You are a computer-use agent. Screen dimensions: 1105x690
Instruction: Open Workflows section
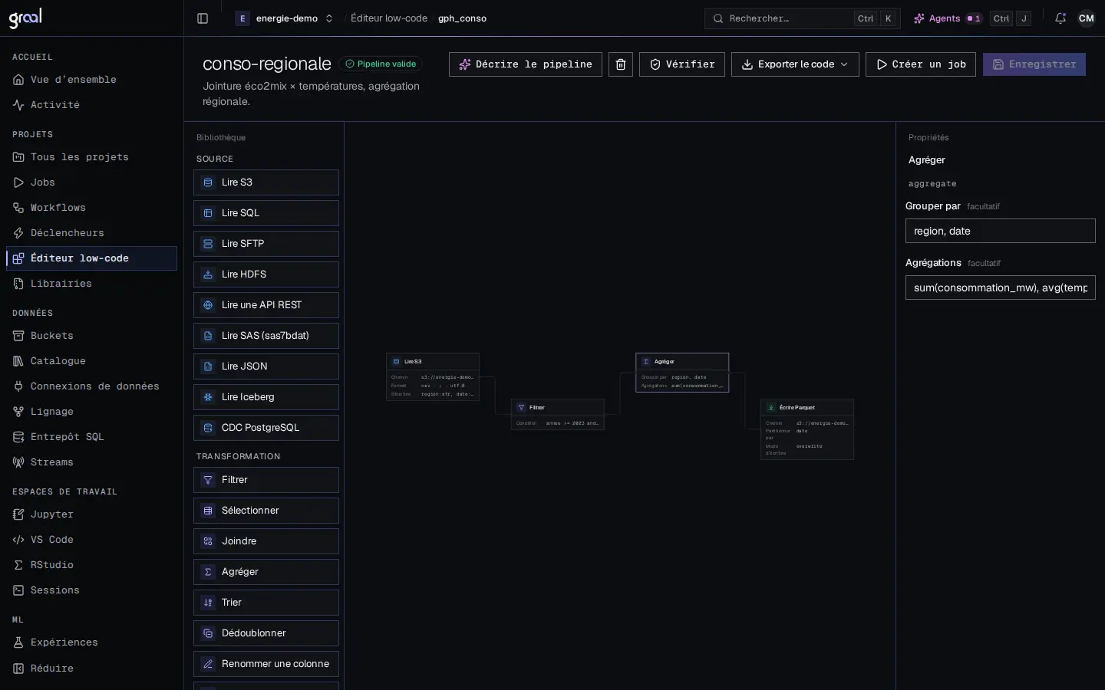91,208
